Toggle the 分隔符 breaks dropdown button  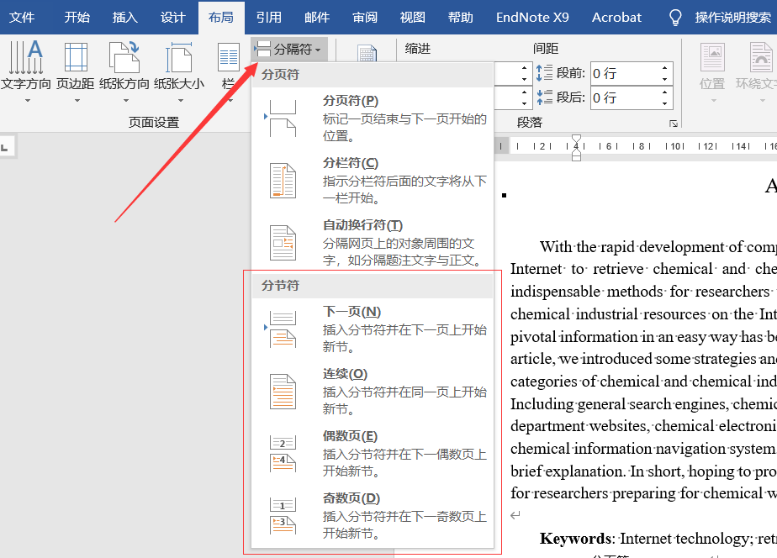pos(289,49)
